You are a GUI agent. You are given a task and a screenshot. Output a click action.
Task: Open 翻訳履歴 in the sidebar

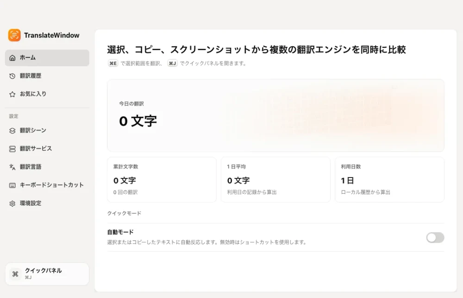pos(47,76)
